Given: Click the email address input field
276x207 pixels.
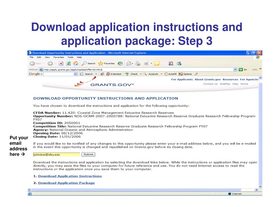Looking at the screenshot, I should pyautogui.click(x=57, y=154).
